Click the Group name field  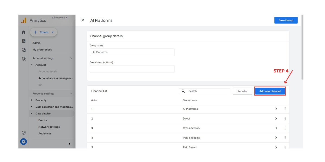(132, 52)
